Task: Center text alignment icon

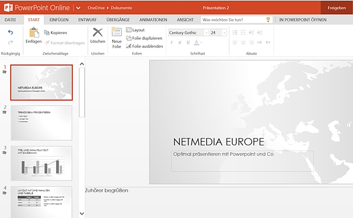Action: (x=243, y=43)
